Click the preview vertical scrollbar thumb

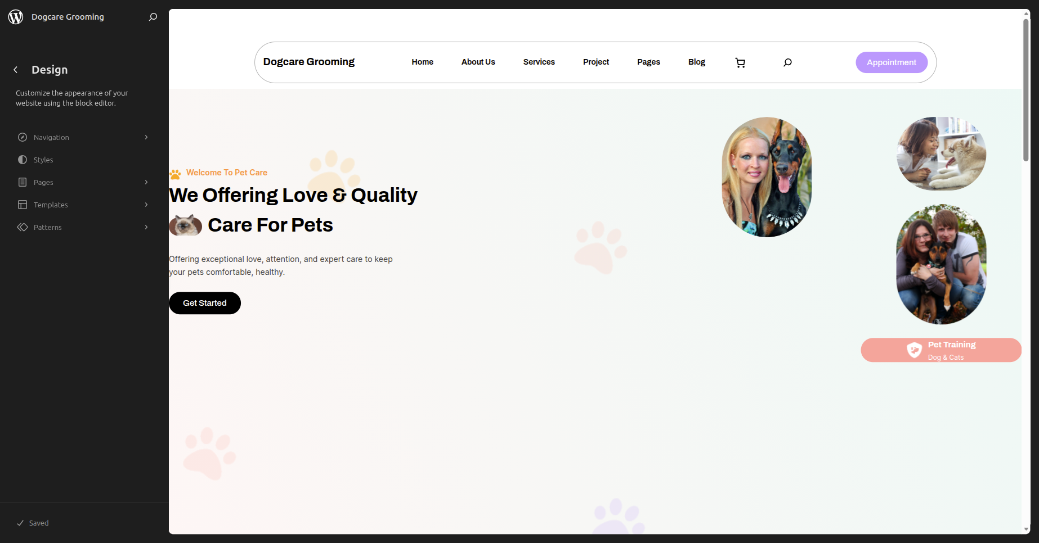[1026, 90]
